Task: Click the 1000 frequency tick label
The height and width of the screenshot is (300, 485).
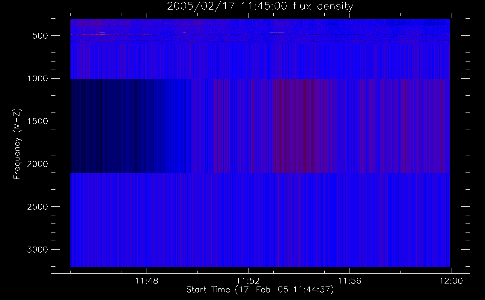Action: point(37,79)
